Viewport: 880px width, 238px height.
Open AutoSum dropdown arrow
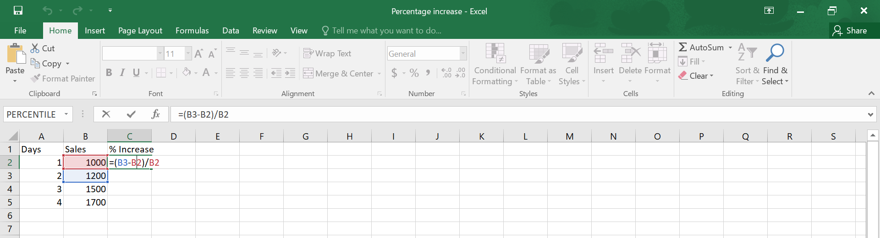click(730, 48)
